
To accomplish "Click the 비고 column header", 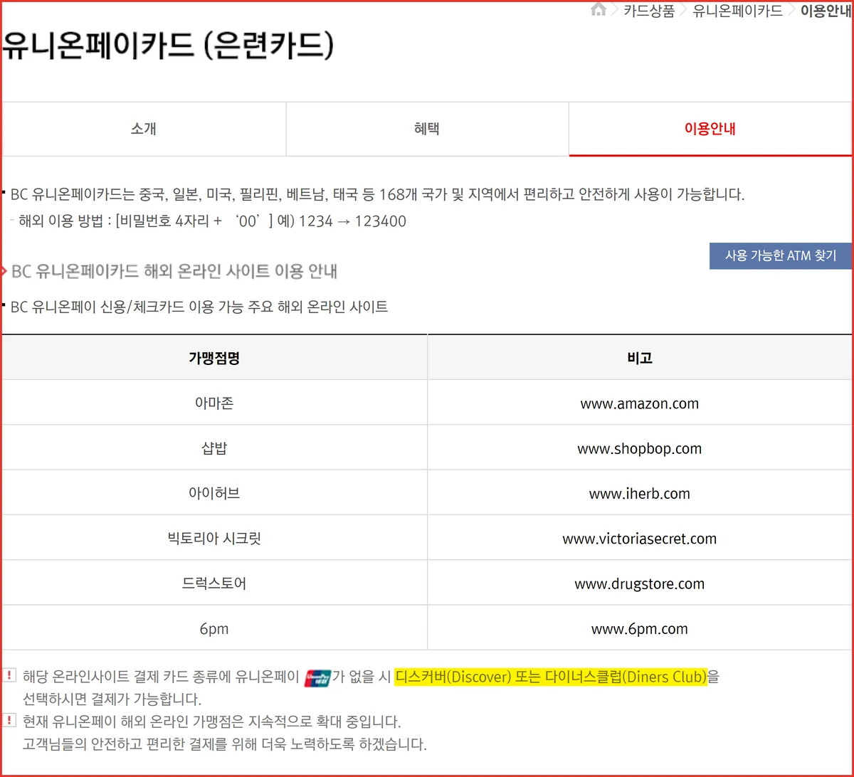I will (x=640, y=358).
